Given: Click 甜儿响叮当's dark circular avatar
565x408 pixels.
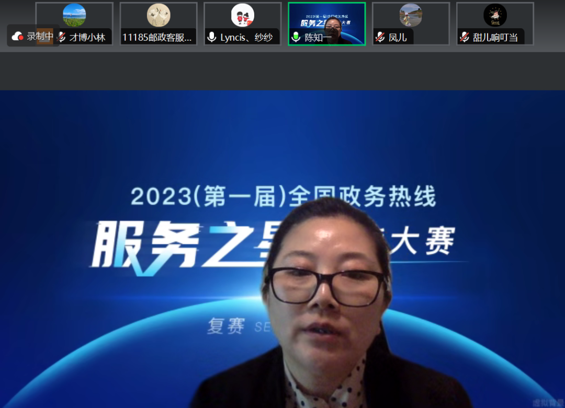Looking at the screenshot, I should click(495, 15).
